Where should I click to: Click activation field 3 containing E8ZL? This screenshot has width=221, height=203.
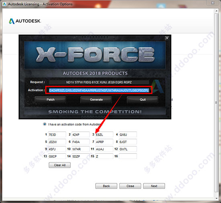click(x=104, y=134)
